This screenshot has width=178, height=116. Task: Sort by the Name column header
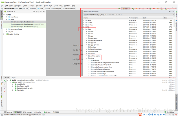(x=106, y=18)
